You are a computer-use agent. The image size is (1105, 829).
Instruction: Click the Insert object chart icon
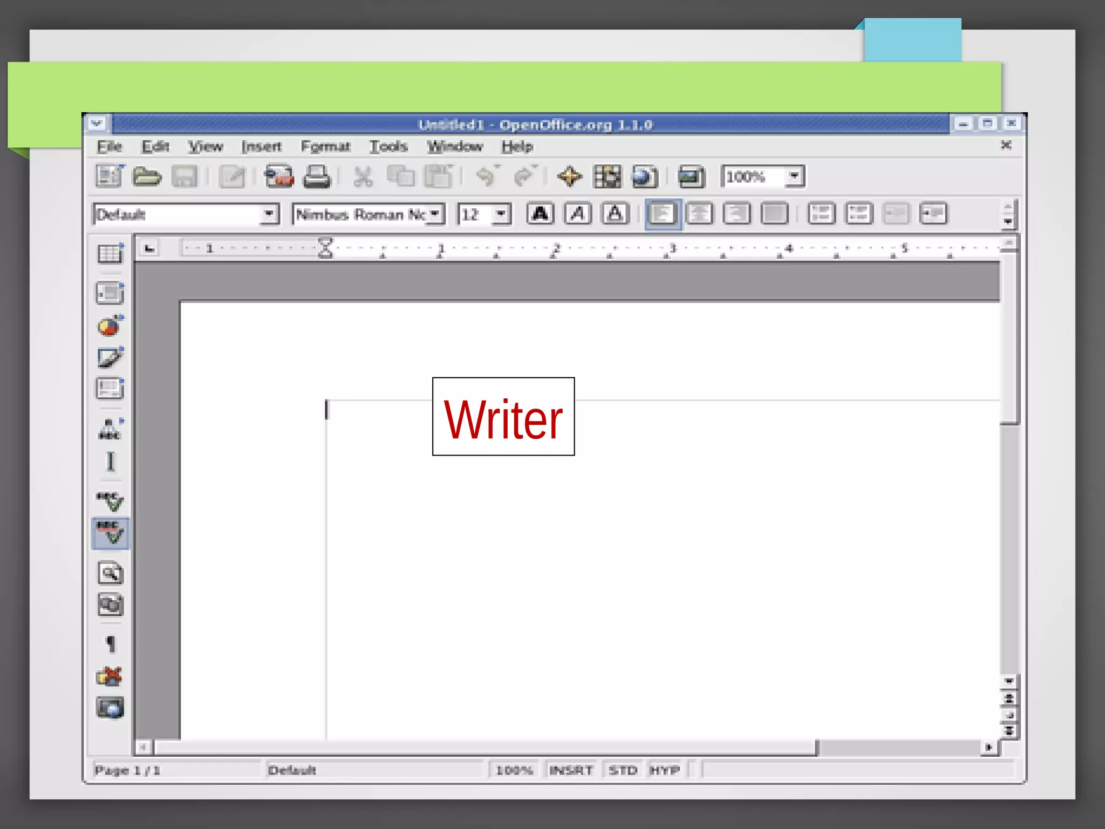point(110,326)
